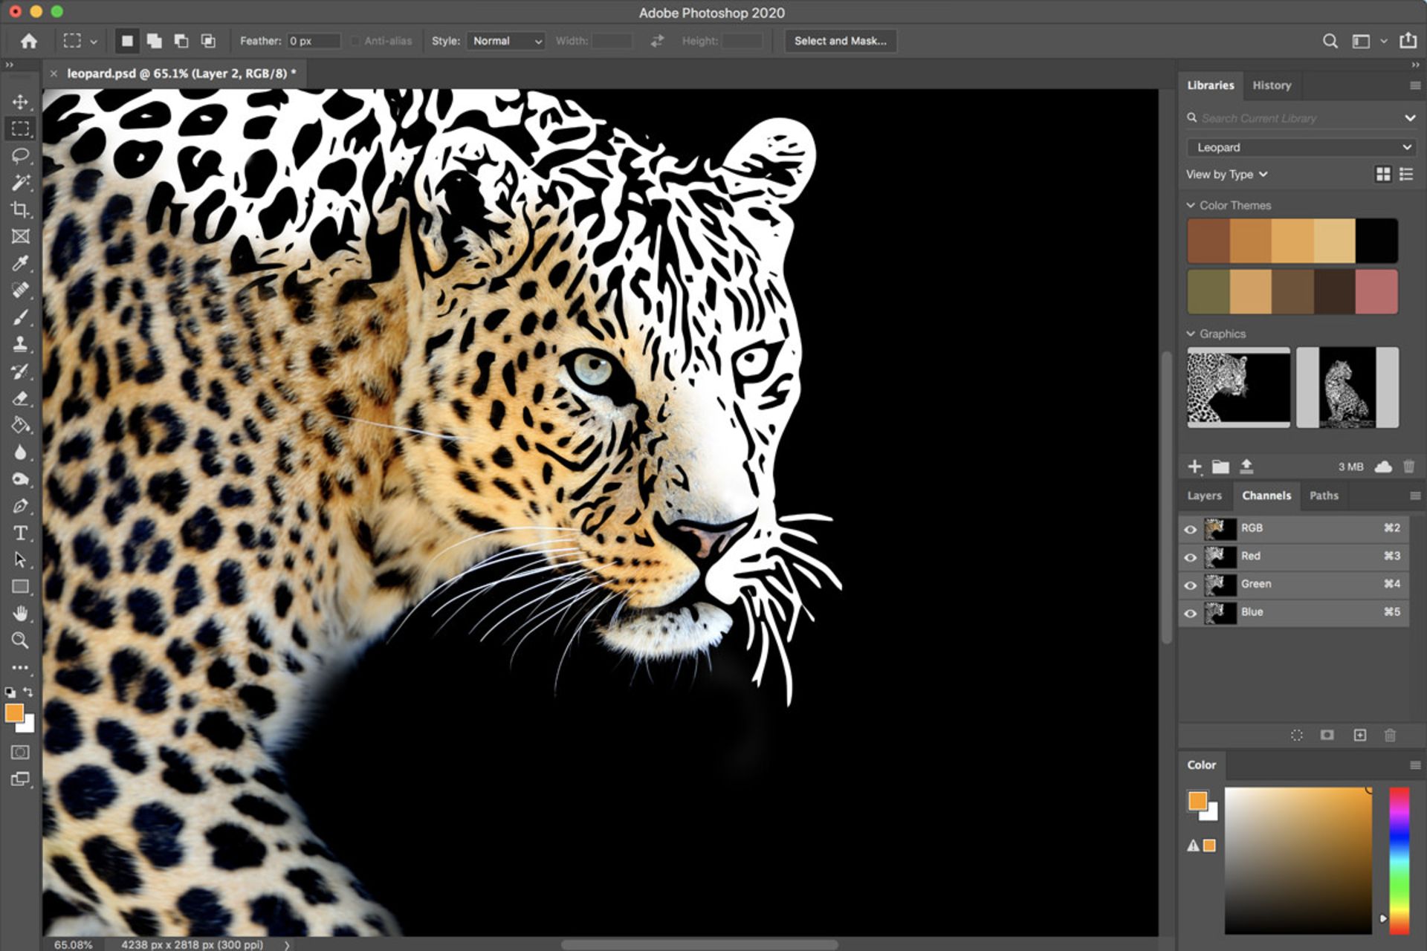Viewport: 1427px width, 951px height.
Task: Select the Zoom tool in toolbar
Action: [20, 640]
